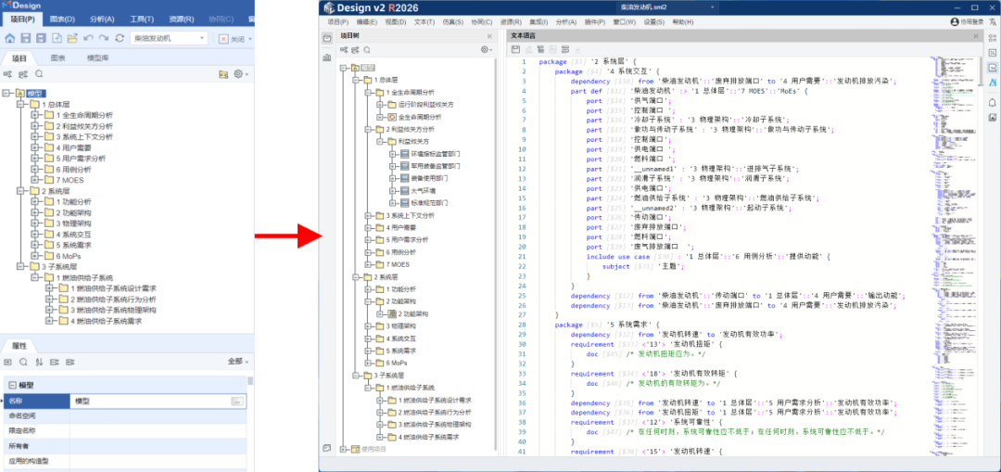Click the list-properties icon atop right sidebar
The image size is (1001, 472).
click(x=992, y=37)
